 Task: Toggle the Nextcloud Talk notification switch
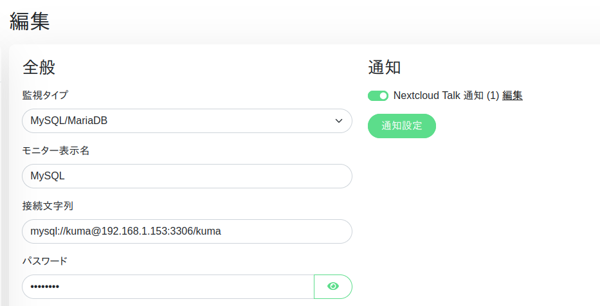(378, 96)
